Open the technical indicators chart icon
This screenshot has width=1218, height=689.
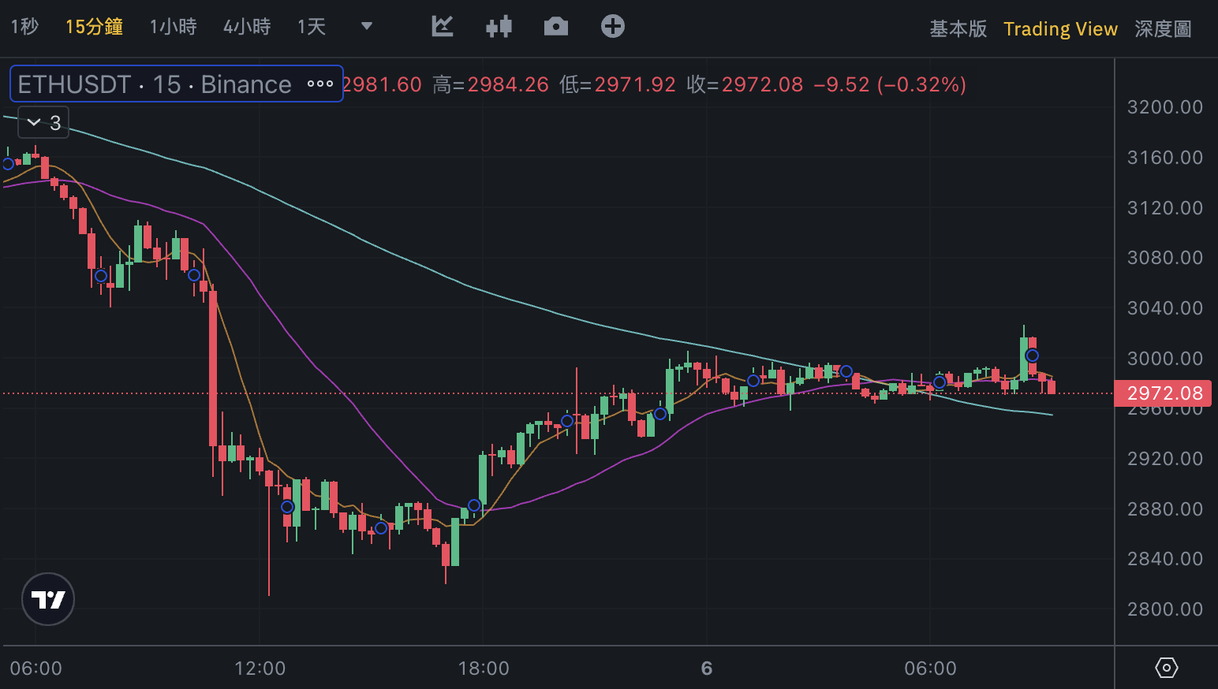pos(443,27)
